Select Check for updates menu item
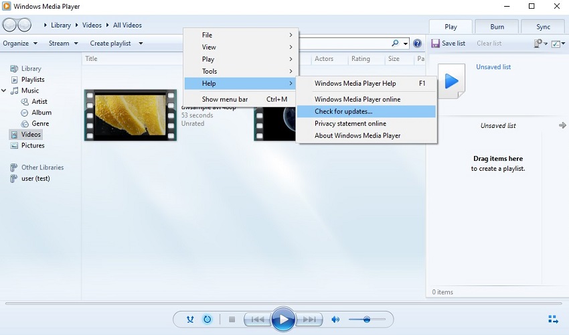569x335 pixels. tap(343, 111)
